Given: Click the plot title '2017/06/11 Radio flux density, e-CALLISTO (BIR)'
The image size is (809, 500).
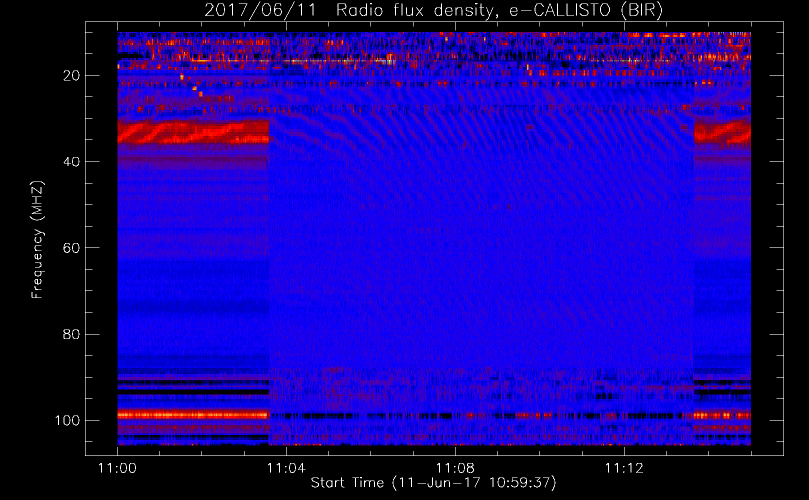Looking at the screenshot, I should tap(433, 10).
